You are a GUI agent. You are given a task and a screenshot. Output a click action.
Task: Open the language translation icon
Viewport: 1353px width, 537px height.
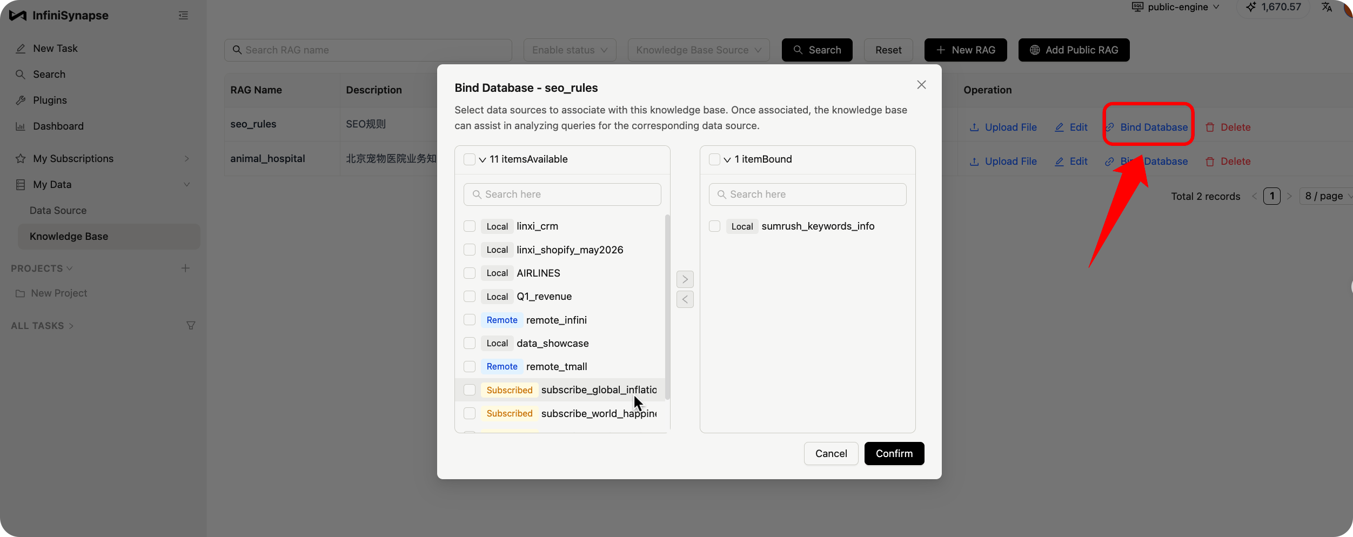(1327, 7)
